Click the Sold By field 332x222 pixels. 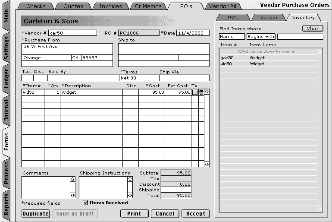click(83, 78)
